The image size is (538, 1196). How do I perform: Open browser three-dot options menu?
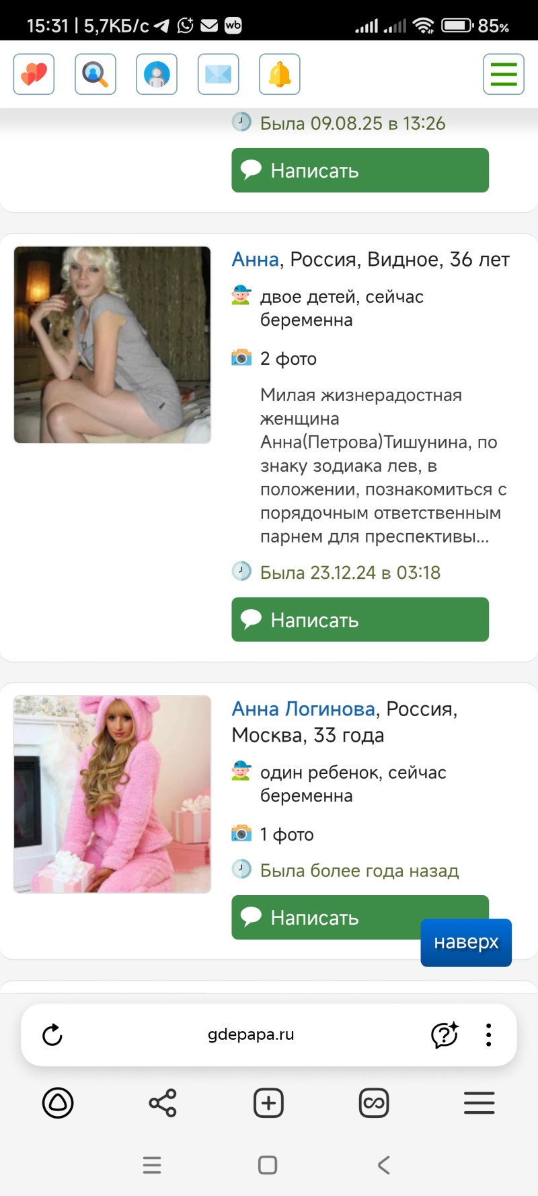click(x=489, y=1035)
